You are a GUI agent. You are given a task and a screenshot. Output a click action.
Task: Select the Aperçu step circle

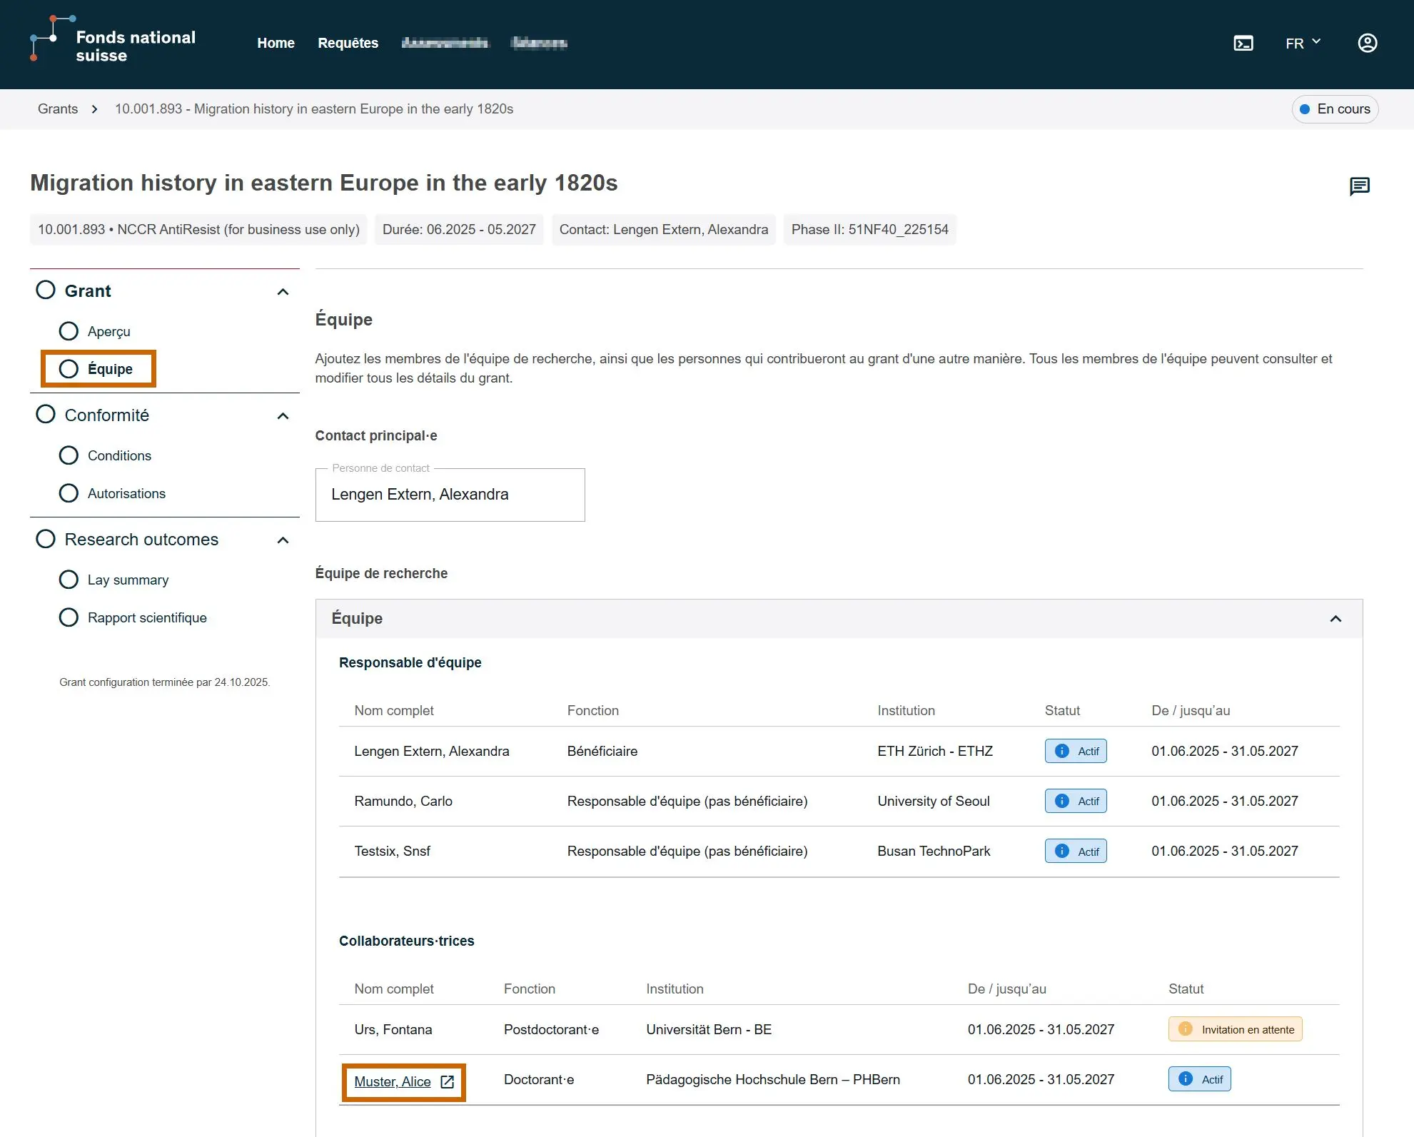point(69,331)
